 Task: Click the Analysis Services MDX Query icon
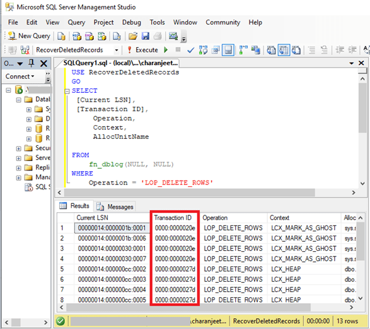pyautogui.click(x=77, y=36)
